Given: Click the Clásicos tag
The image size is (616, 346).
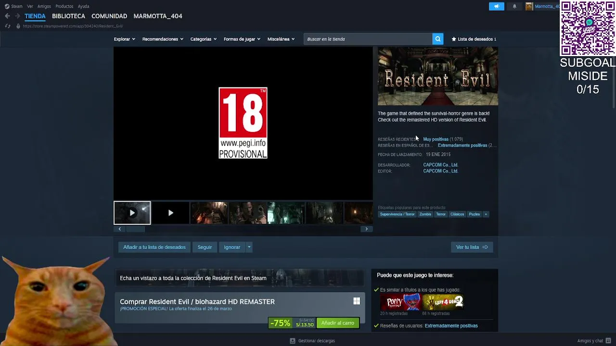Looking at the screenshot, I should (x=457, y=214).
